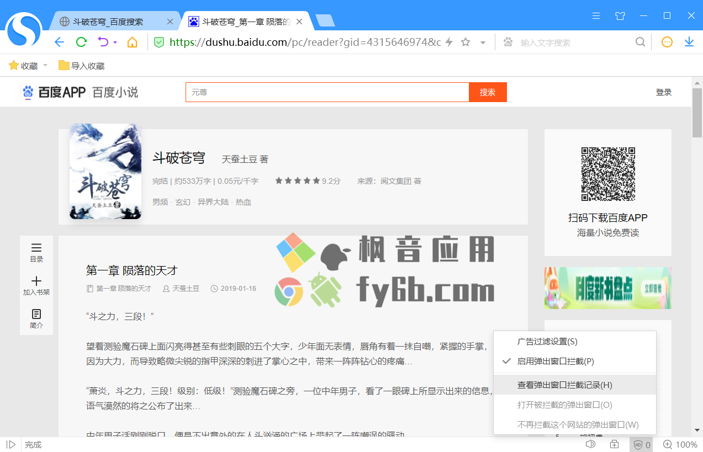
Task: Open a new tab with the tab button
Action: point(325,21)
